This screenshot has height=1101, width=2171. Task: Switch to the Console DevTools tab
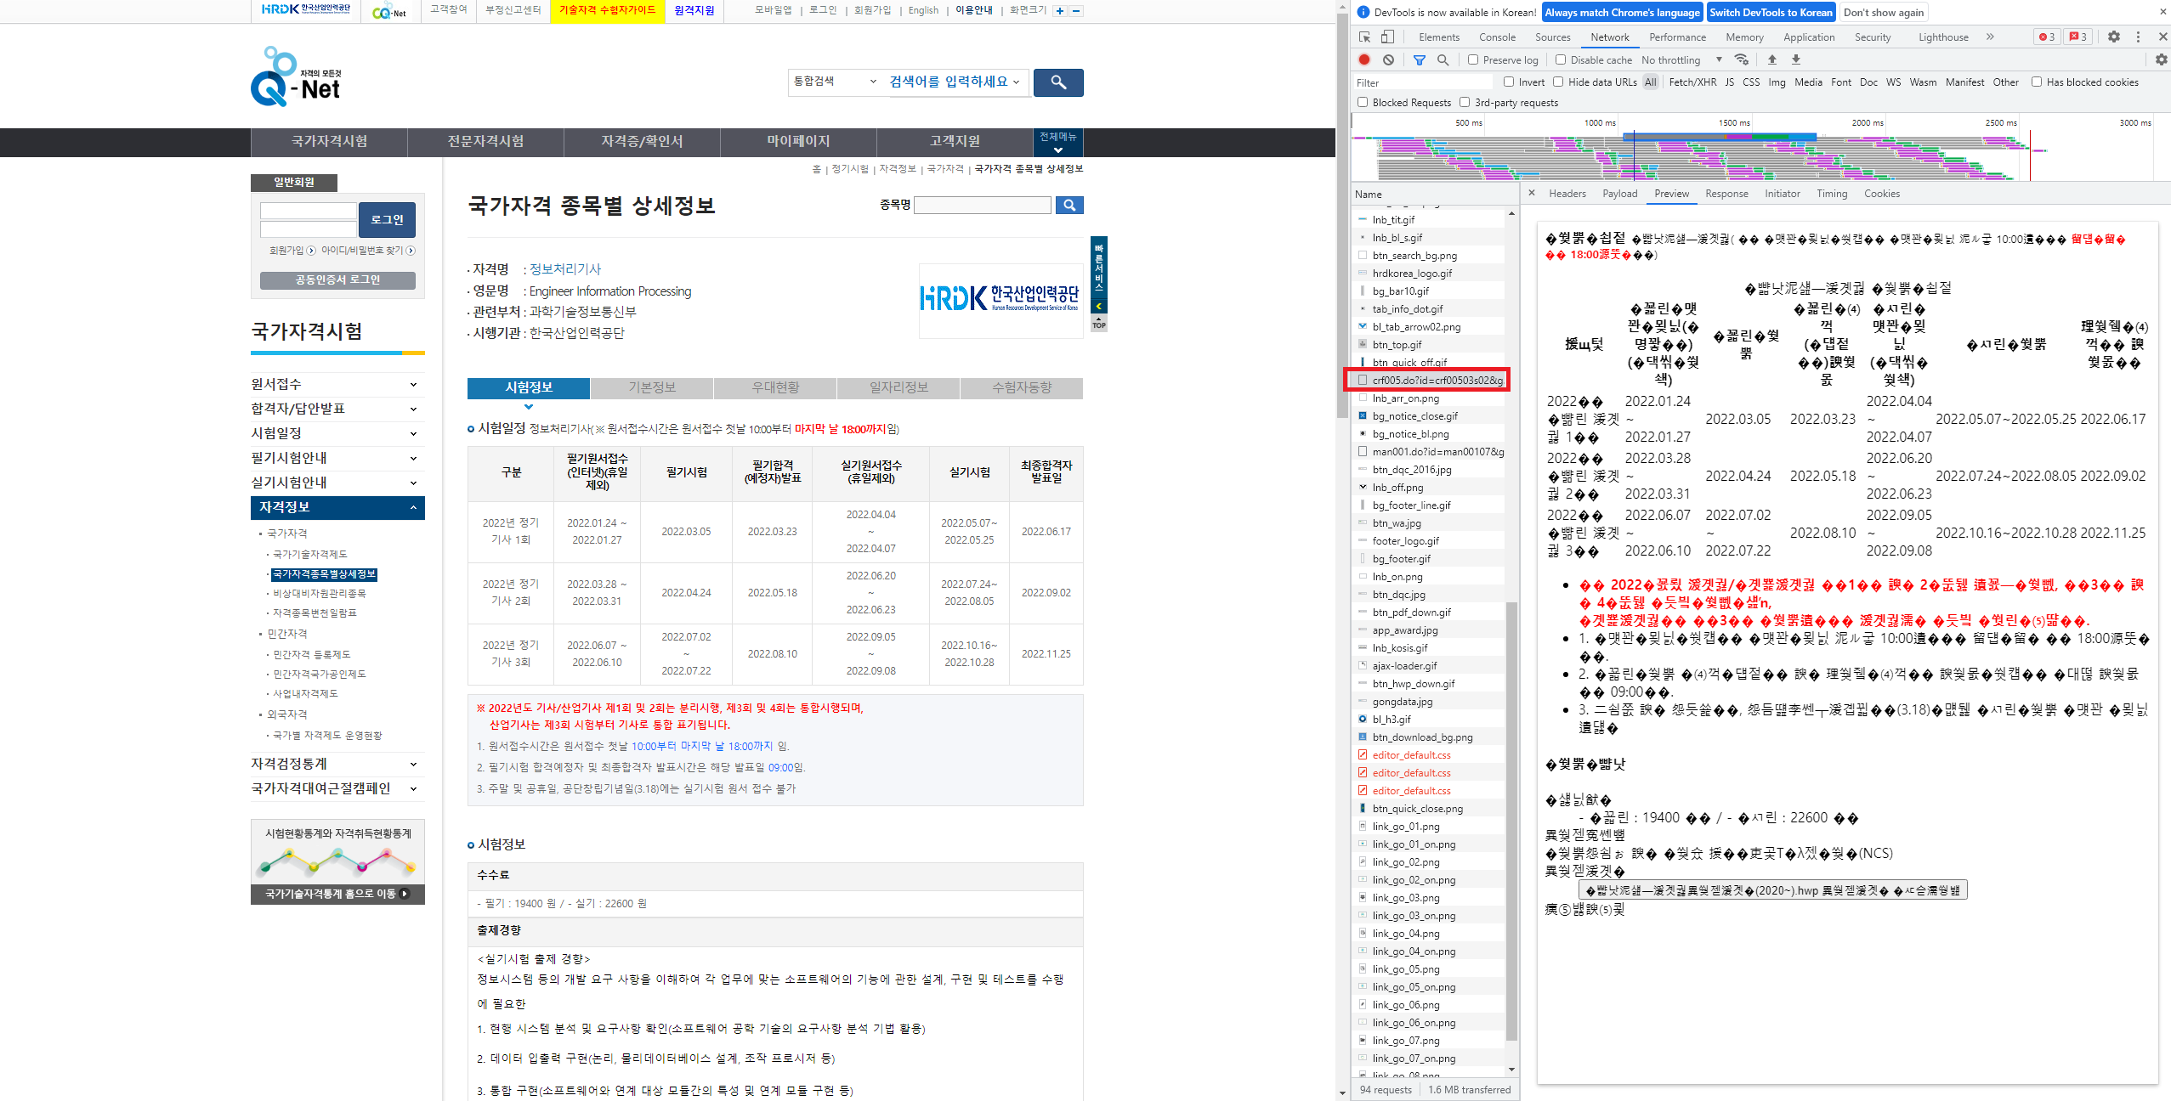point(1496,37)
